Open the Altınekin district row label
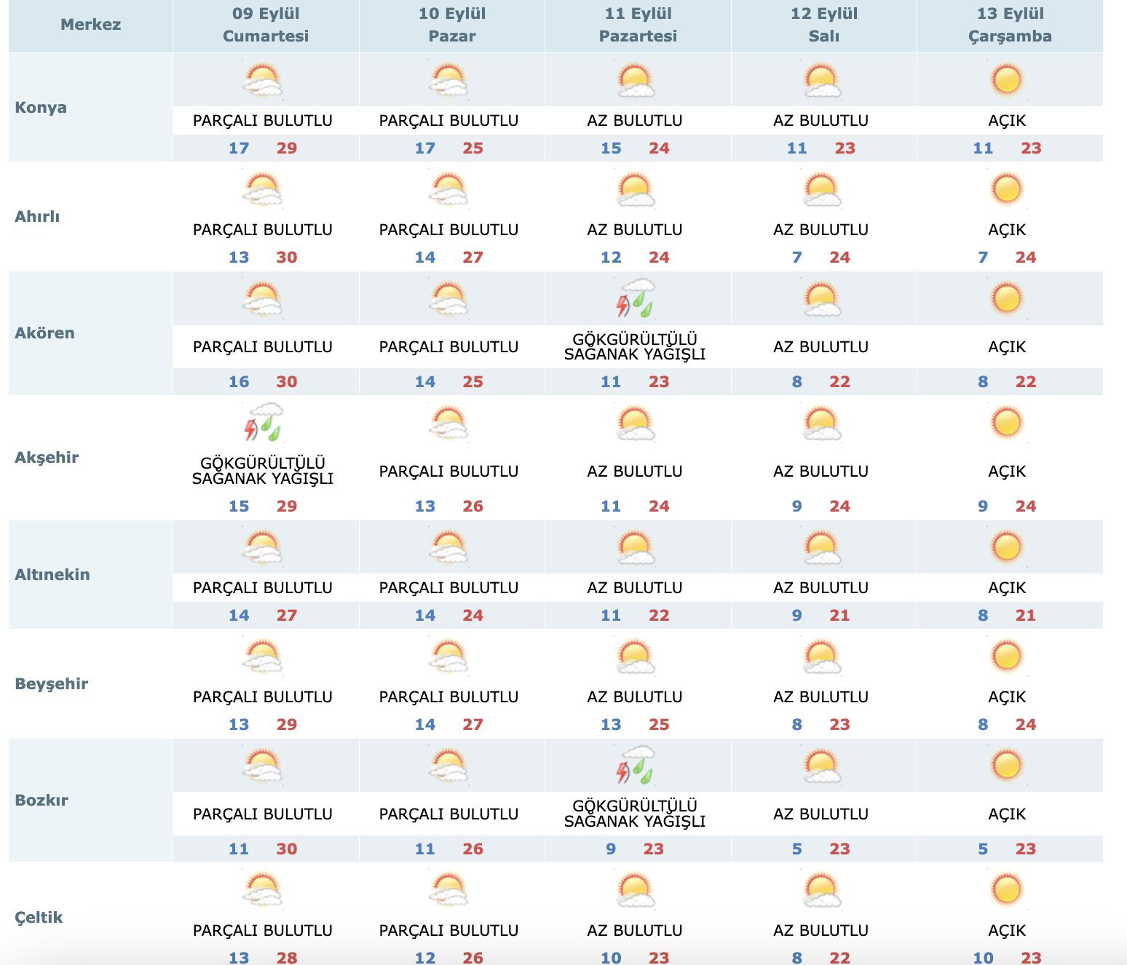 coord(52,574)
